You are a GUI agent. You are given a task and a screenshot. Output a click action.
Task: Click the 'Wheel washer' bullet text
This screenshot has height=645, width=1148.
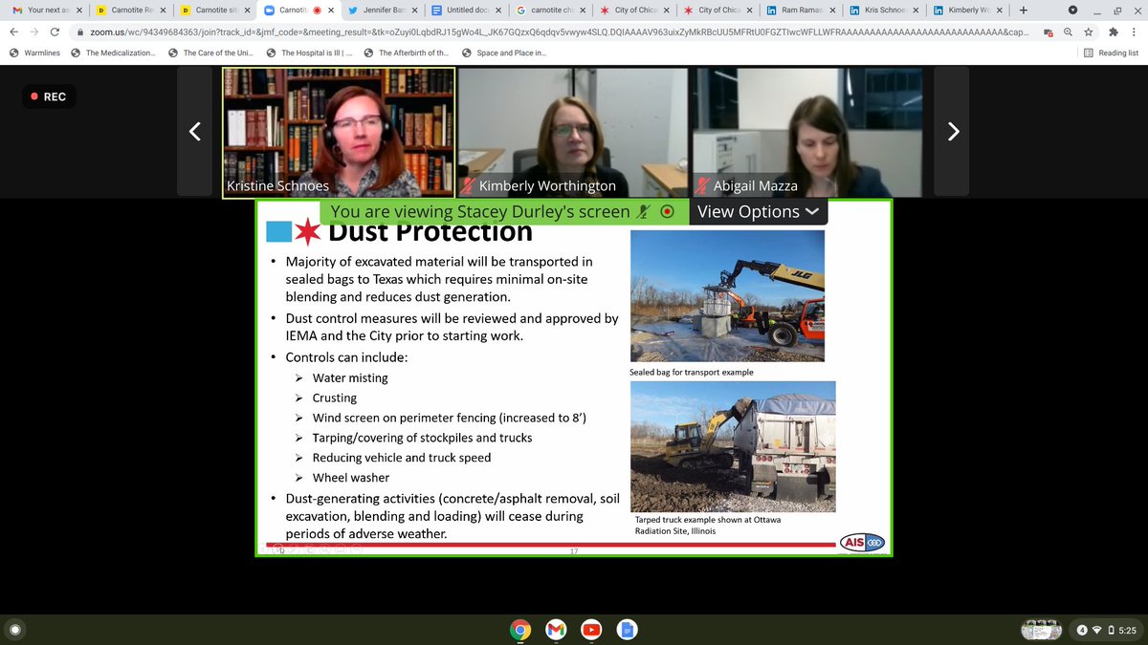pyautogui.click(x=351, y=477)
